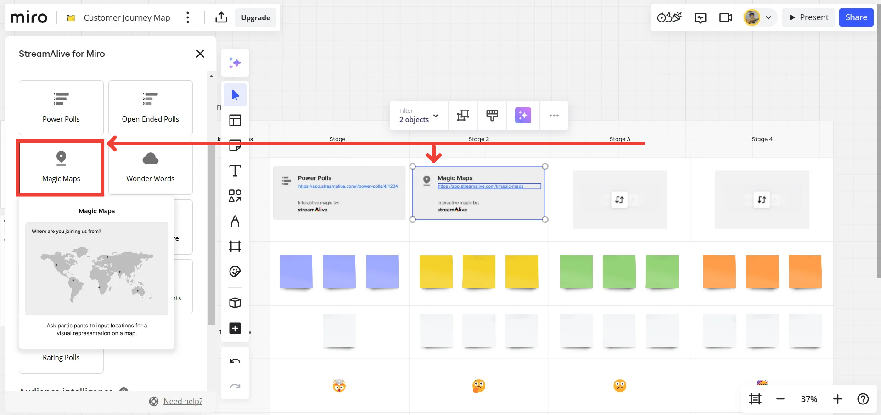Click the swap icon in Stage 3 placeholder

point(619,199)
